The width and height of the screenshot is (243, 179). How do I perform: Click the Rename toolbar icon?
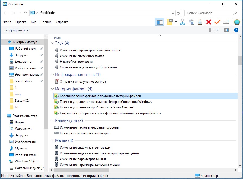tap(226, 22)
